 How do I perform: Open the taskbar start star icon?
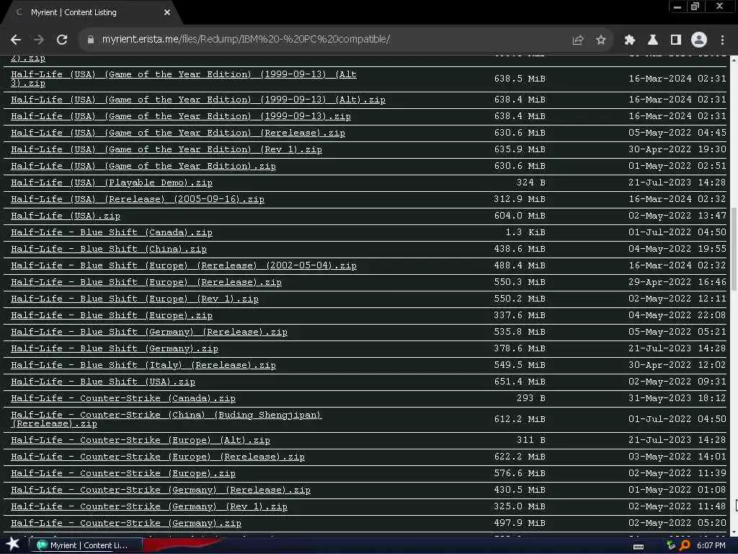(13, 544)
